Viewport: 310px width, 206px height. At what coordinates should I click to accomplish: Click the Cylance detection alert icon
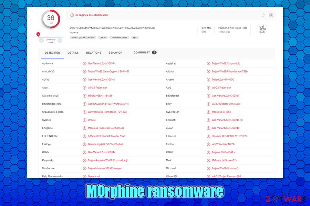[84, 120]
